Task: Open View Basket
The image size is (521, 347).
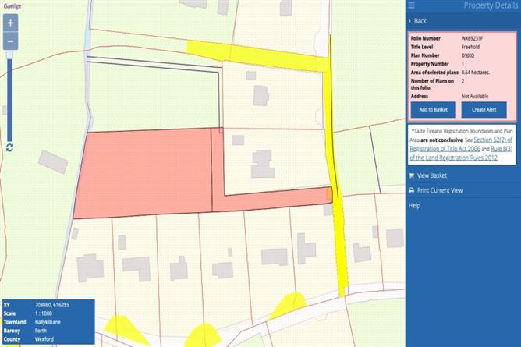Action: (432, 175)
